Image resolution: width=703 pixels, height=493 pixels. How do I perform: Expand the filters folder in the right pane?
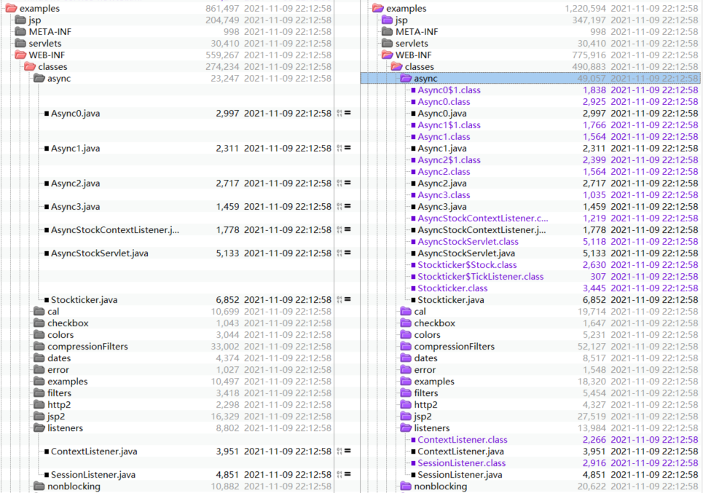[x=407, y=393]
